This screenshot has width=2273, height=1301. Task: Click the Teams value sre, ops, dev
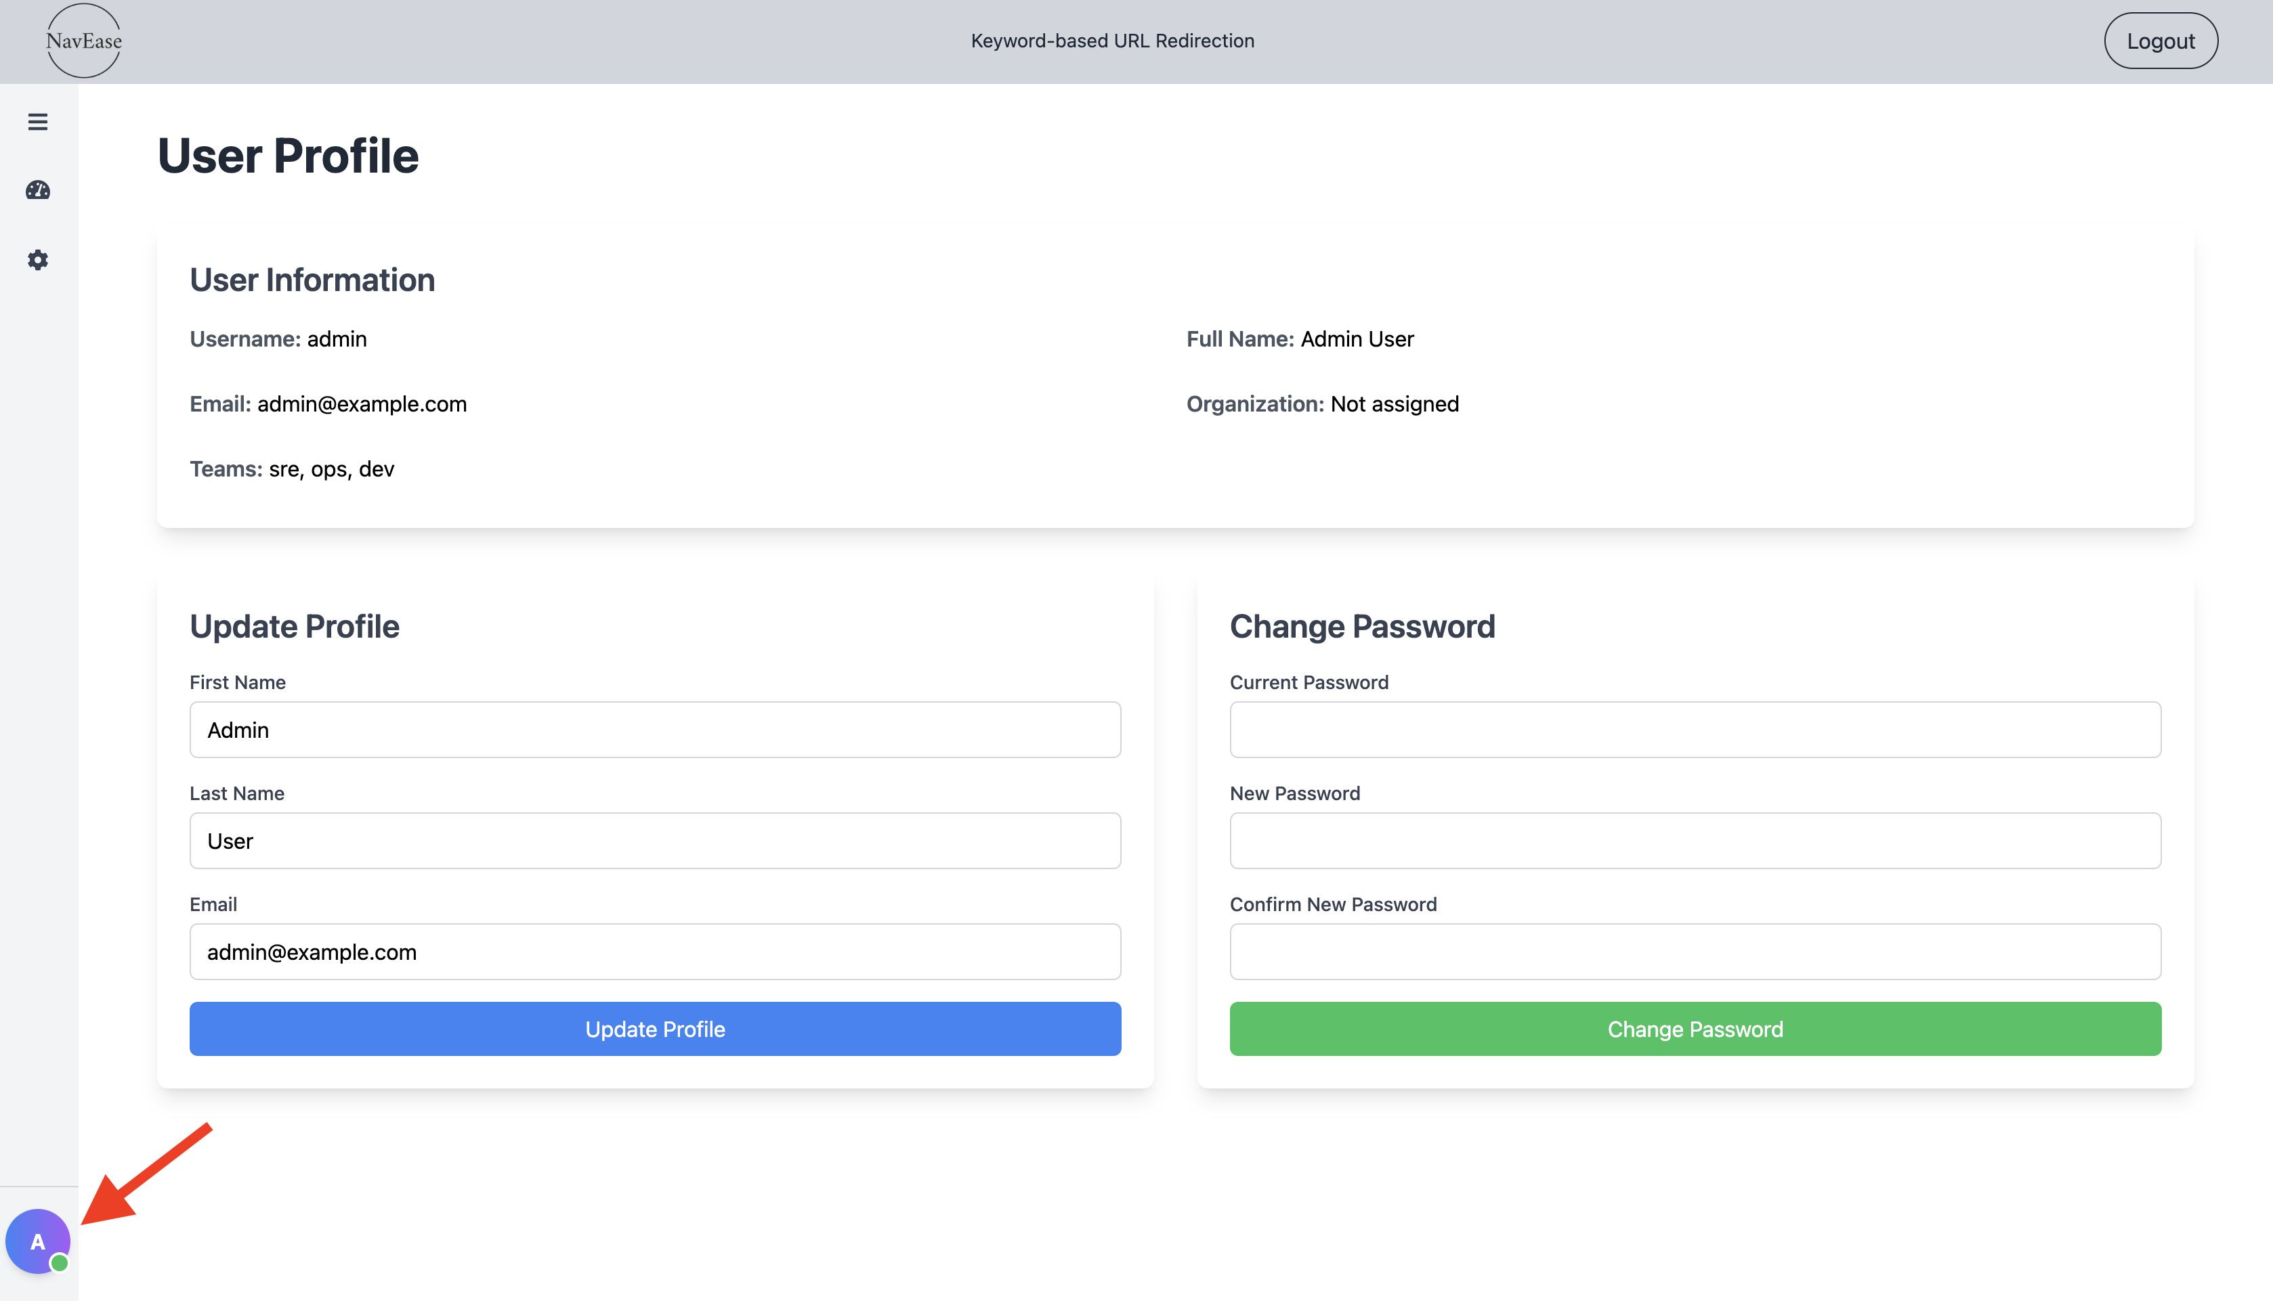331,468
